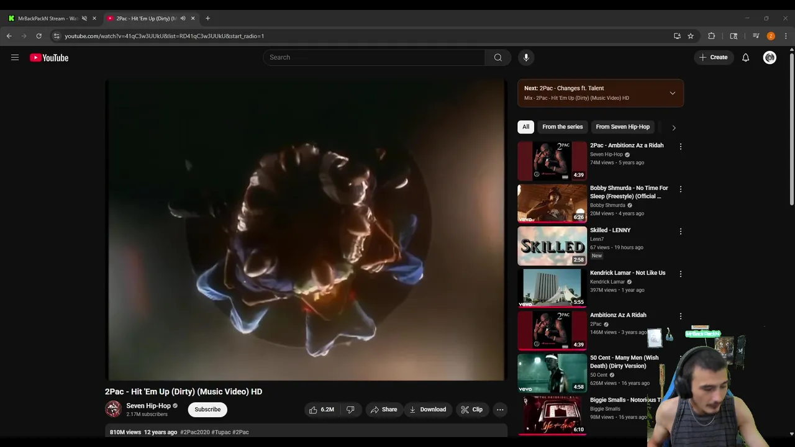
Task: Click the video player to pause
Action: click(x=306, y=230)
